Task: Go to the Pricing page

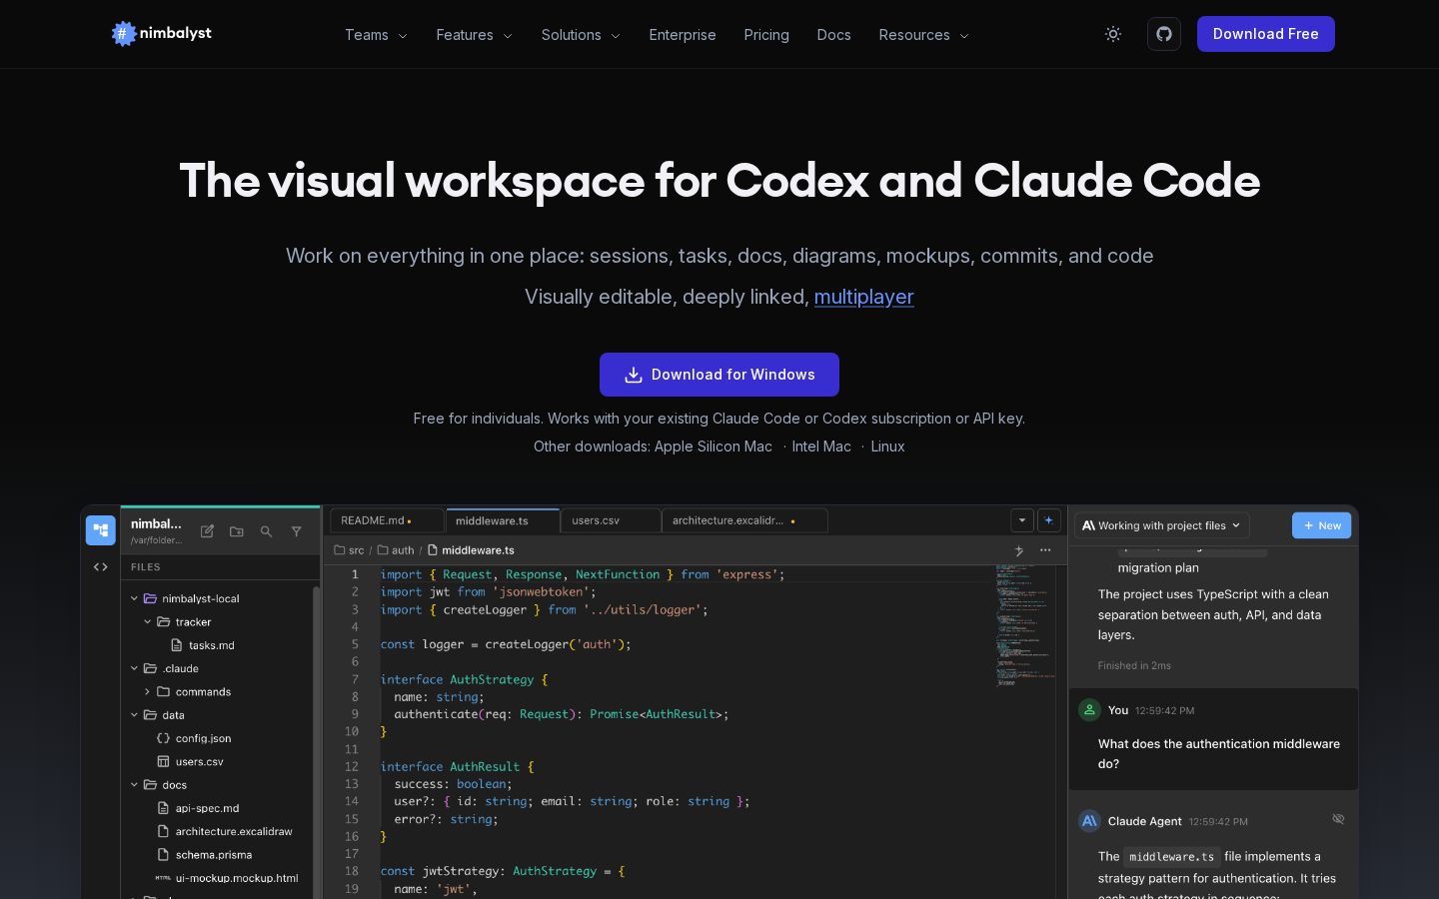Action: click(x=766, y=35)
